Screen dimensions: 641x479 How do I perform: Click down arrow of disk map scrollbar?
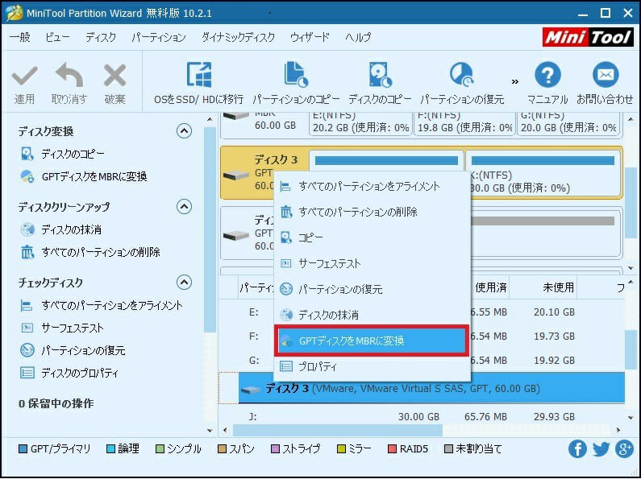631,268
